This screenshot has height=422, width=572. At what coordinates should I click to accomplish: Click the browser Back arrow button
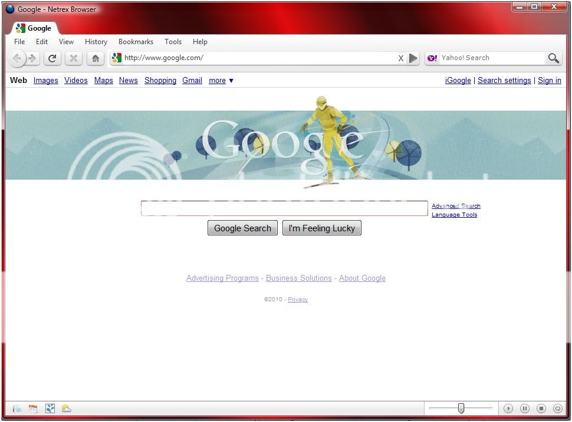click(x=17, y=58)
